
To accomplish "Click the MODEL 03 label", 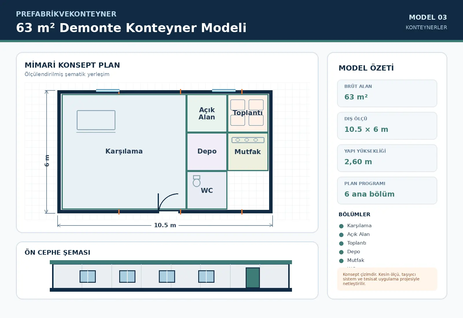I will (428, 17).
